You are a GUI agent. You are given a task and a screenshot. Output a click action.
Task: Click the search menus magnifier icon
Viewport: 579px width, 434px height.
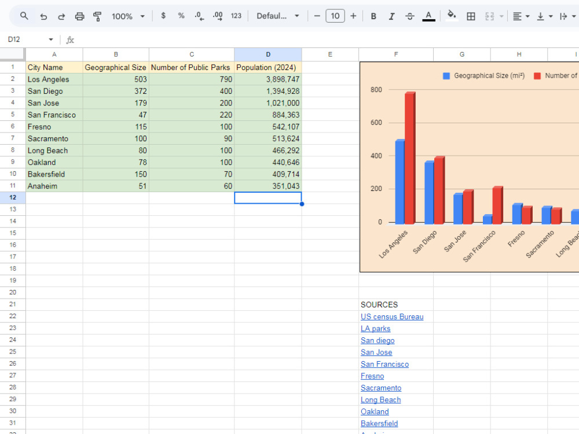[x=24, y=16]
